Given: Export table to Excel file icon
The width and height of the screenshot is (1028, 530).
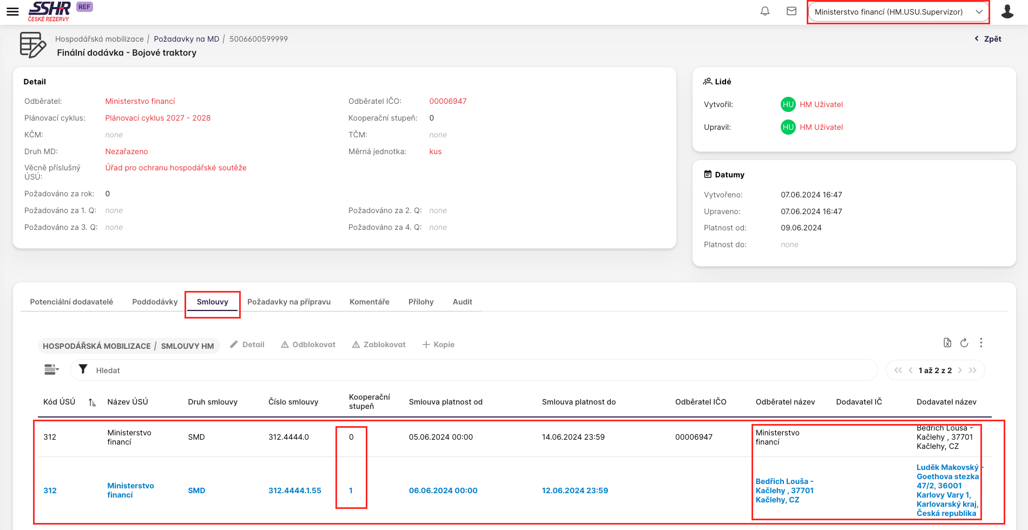Looking at the screenshot, I should pyautogui.click(x=947, y=343).
